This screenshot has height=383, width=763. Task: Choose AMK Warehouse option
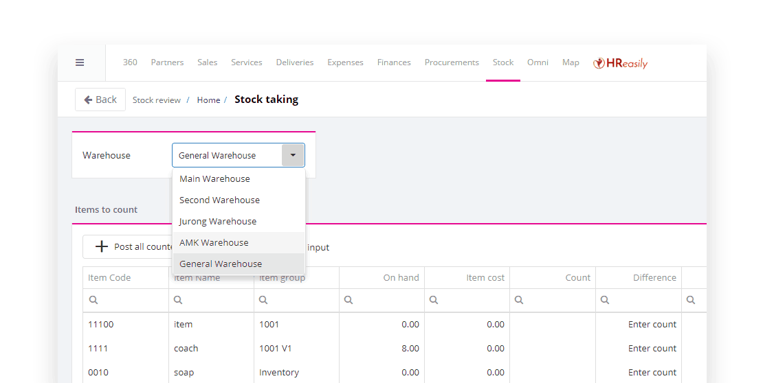tap(239, 242)
